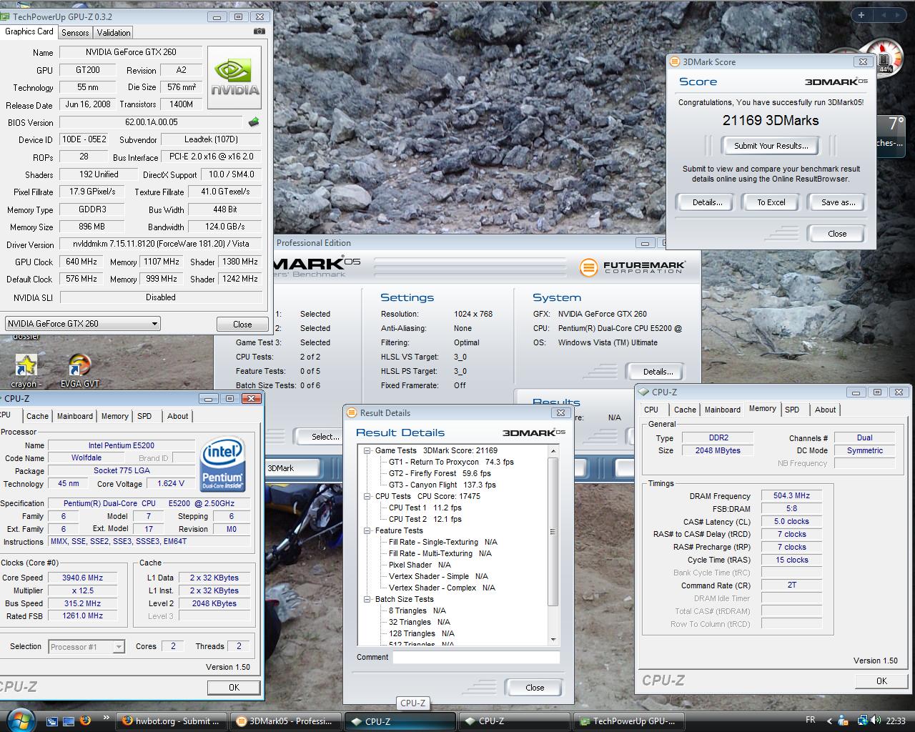Image resolution: width=915 pixels, height=732 pixels.
Task: Click the GPU-Z screenshot camera icon
Action: pos(259,31)
